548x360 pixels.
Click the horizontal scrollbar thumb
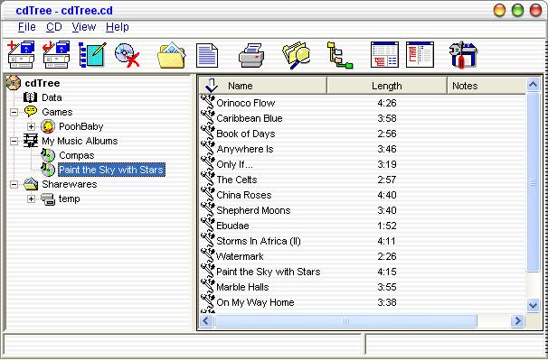click(345, 320)
